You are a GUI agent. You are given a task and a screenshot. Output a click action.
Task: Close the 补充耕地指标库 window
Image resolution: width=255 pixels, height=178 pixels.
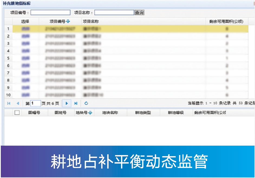click(x=254, y=3)
